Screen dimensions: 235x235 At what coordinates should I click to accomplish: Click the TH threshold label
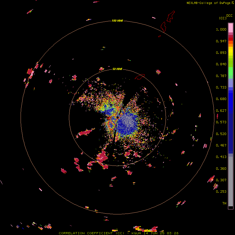[x=224, y=203]
